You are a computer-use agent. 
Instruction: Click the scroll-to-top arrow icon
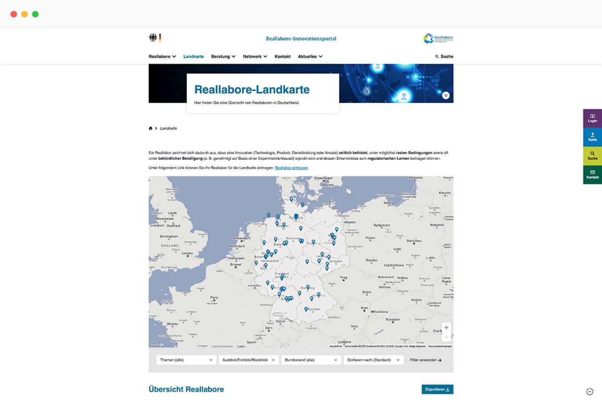point(590,392)
